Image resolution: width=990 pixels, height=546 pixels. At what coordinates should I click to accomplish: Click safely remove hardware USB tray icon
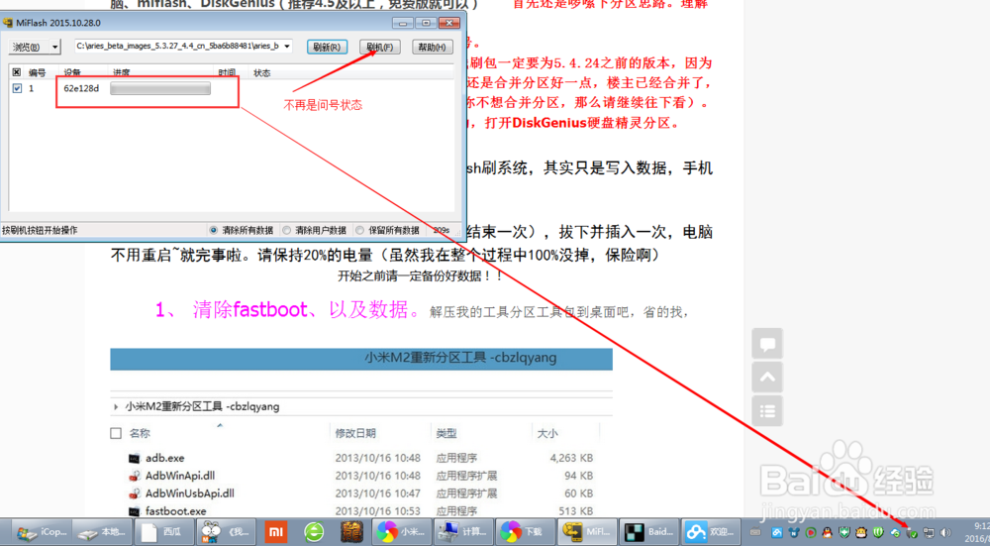911,533
